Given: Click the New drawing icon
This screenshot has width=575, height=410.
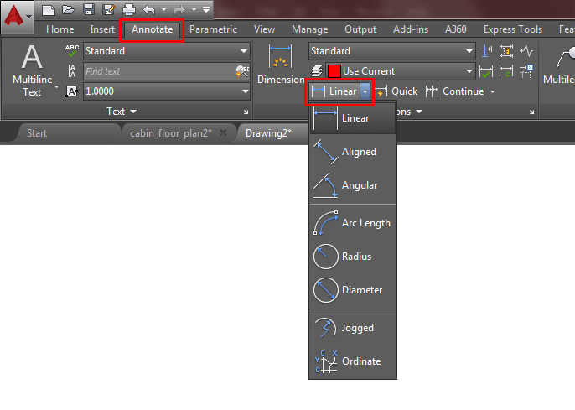Looking at the screenshot, I should 49,10.
